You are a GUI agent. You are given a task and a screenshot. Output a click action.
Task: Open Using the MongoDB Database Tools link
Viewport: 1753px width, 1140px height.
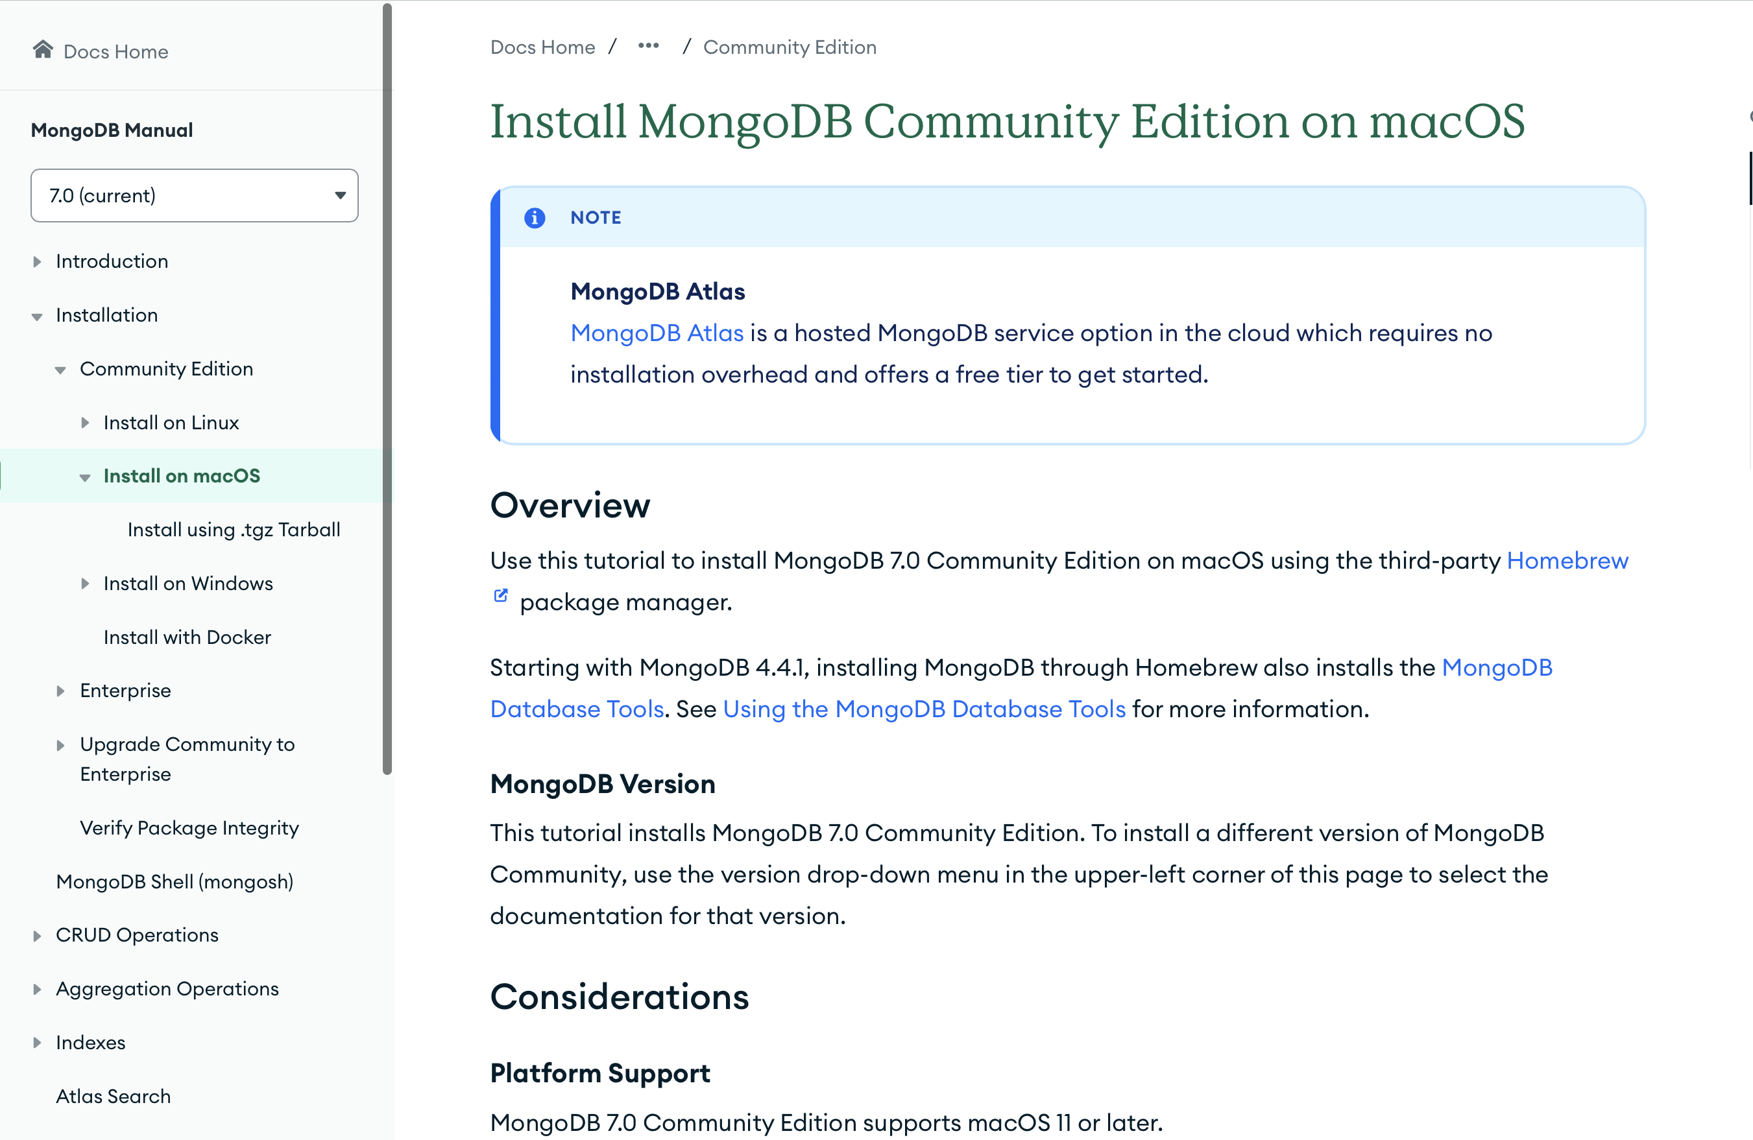point(925,709)
